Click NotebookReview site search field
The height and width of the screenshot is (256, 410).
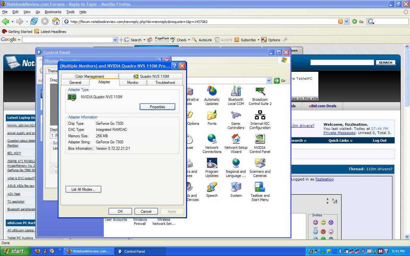pyautogui.click(x=342, y=62)
